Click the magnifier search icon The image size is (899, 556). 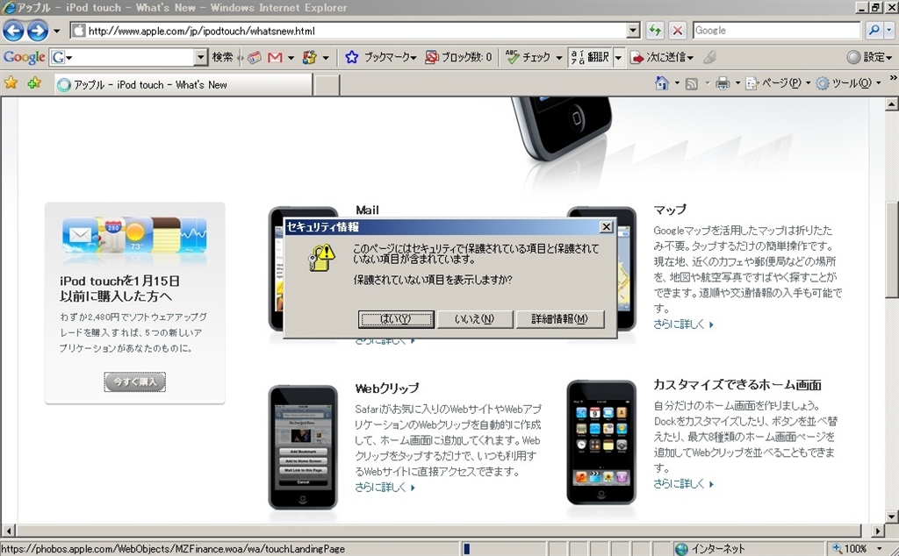click(x=874, y=31)
